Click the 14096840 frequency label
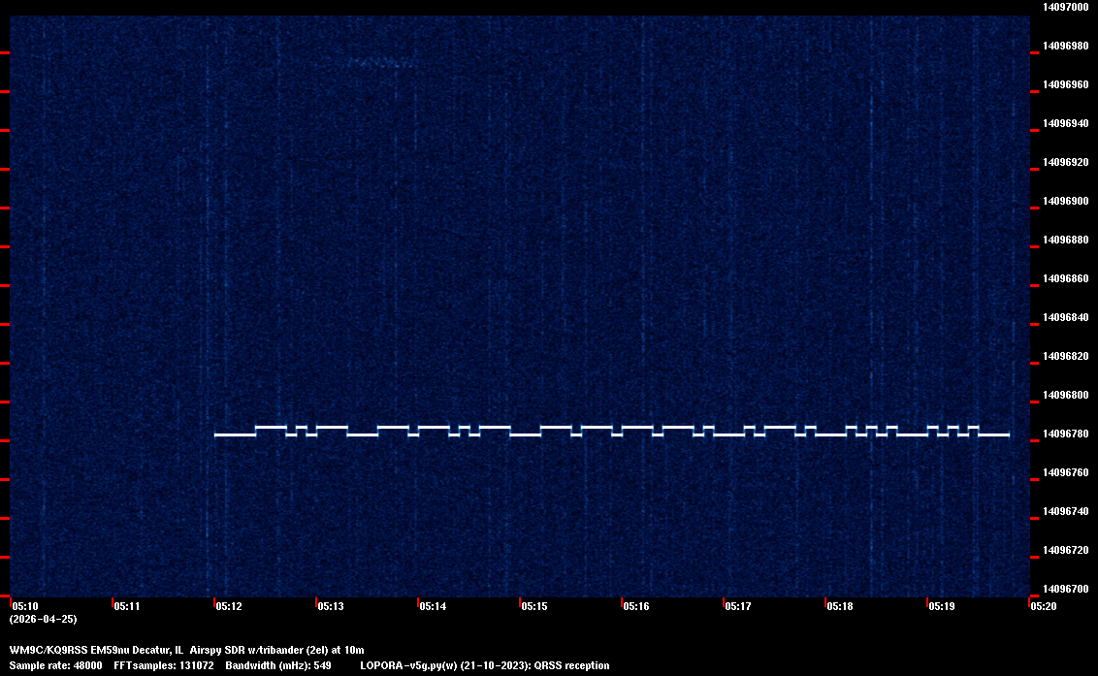Screen dimensions: 1098x676 pos(1065,317)
